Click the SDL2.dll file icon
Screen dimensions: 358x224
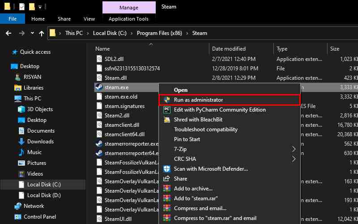coord(99,59)
